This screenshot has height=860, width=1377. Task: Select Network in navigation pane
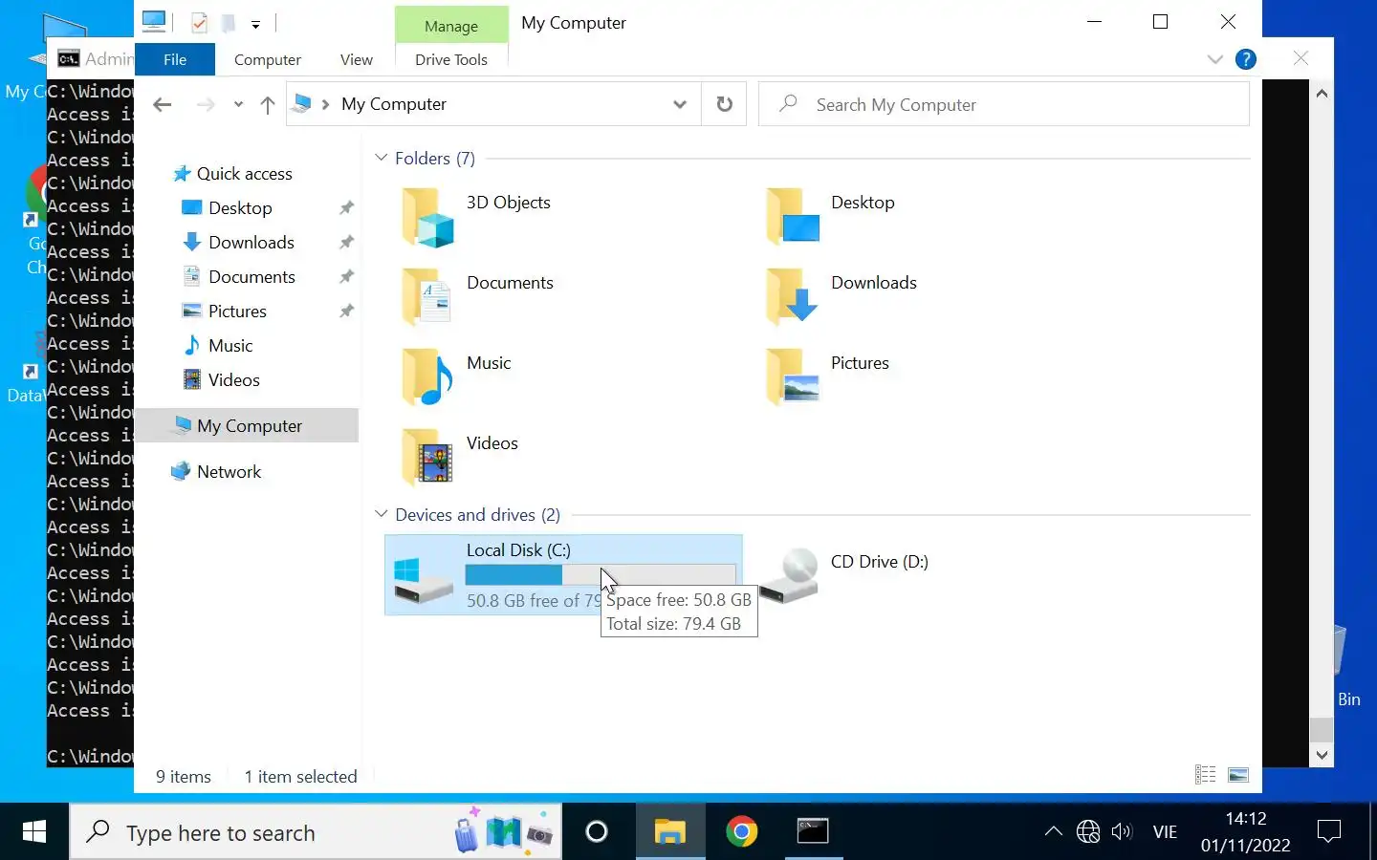[229, 471]
